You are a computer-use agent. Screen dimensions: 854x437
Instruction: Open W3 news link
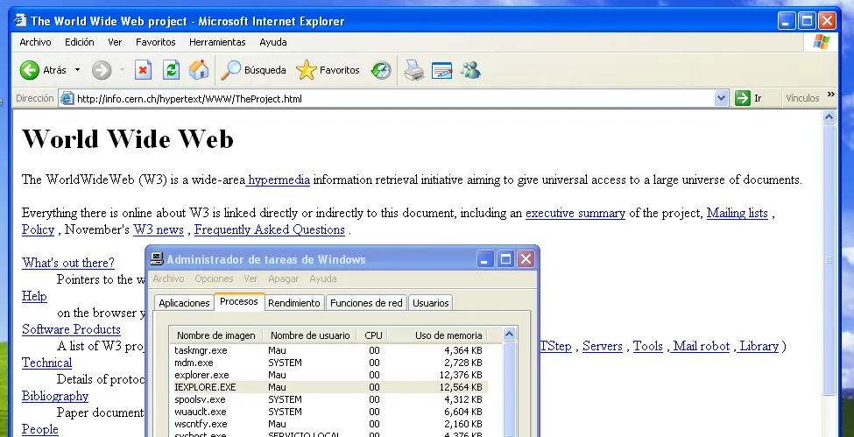[x=159, y=230]
